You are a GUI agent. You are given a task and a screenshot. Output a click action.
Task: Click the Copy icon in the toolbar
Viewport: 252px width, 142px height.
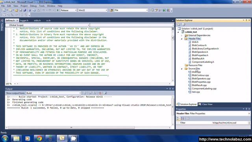point(34,10)
